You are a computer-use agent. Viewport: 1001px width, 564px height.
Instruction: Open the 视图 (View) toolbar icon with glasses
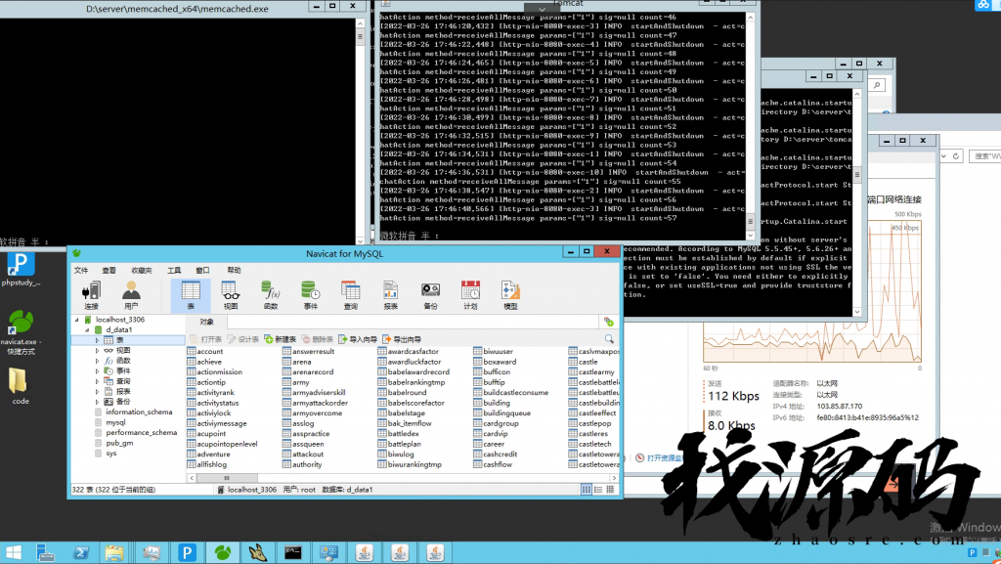coord(231,295)
